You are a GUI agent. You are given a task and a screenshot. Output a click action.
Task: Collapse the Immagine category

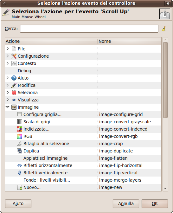point(8,107)
